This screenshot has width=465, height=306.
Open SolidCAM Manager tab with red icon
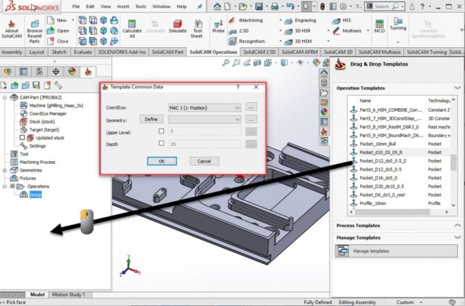click(x=88, y=72)
